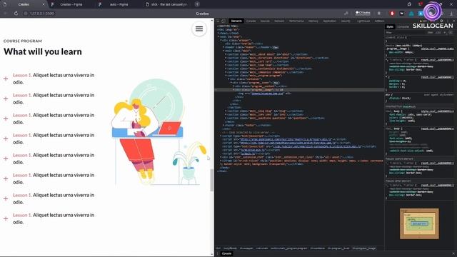Open the Elements tab in DevTools

(x=236, y=21)
